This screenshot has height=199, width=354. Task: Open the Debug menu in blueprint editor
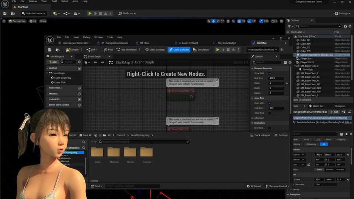[x=86, y=37]
